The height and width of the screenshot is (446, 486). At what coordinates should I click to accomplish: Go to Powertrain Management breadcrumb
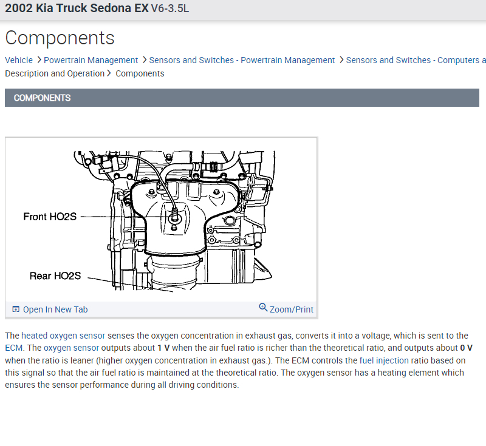click(x=91, y=60)
